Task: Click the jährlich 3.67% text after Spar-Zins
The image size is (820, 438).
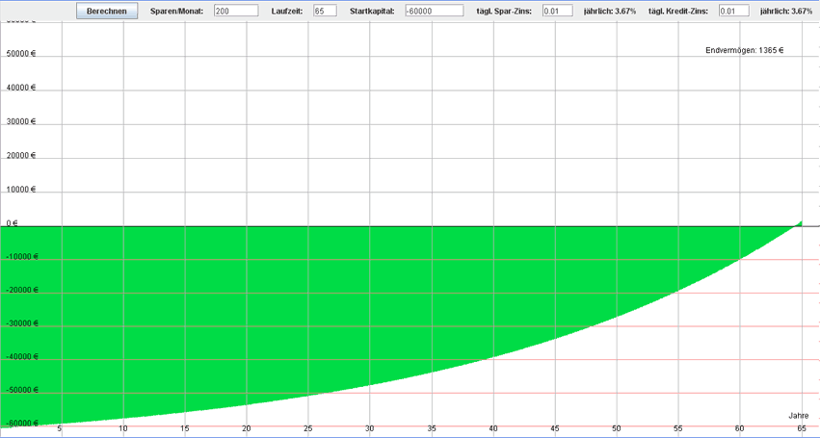Action: pyautogui.click(x=608, y=11)
